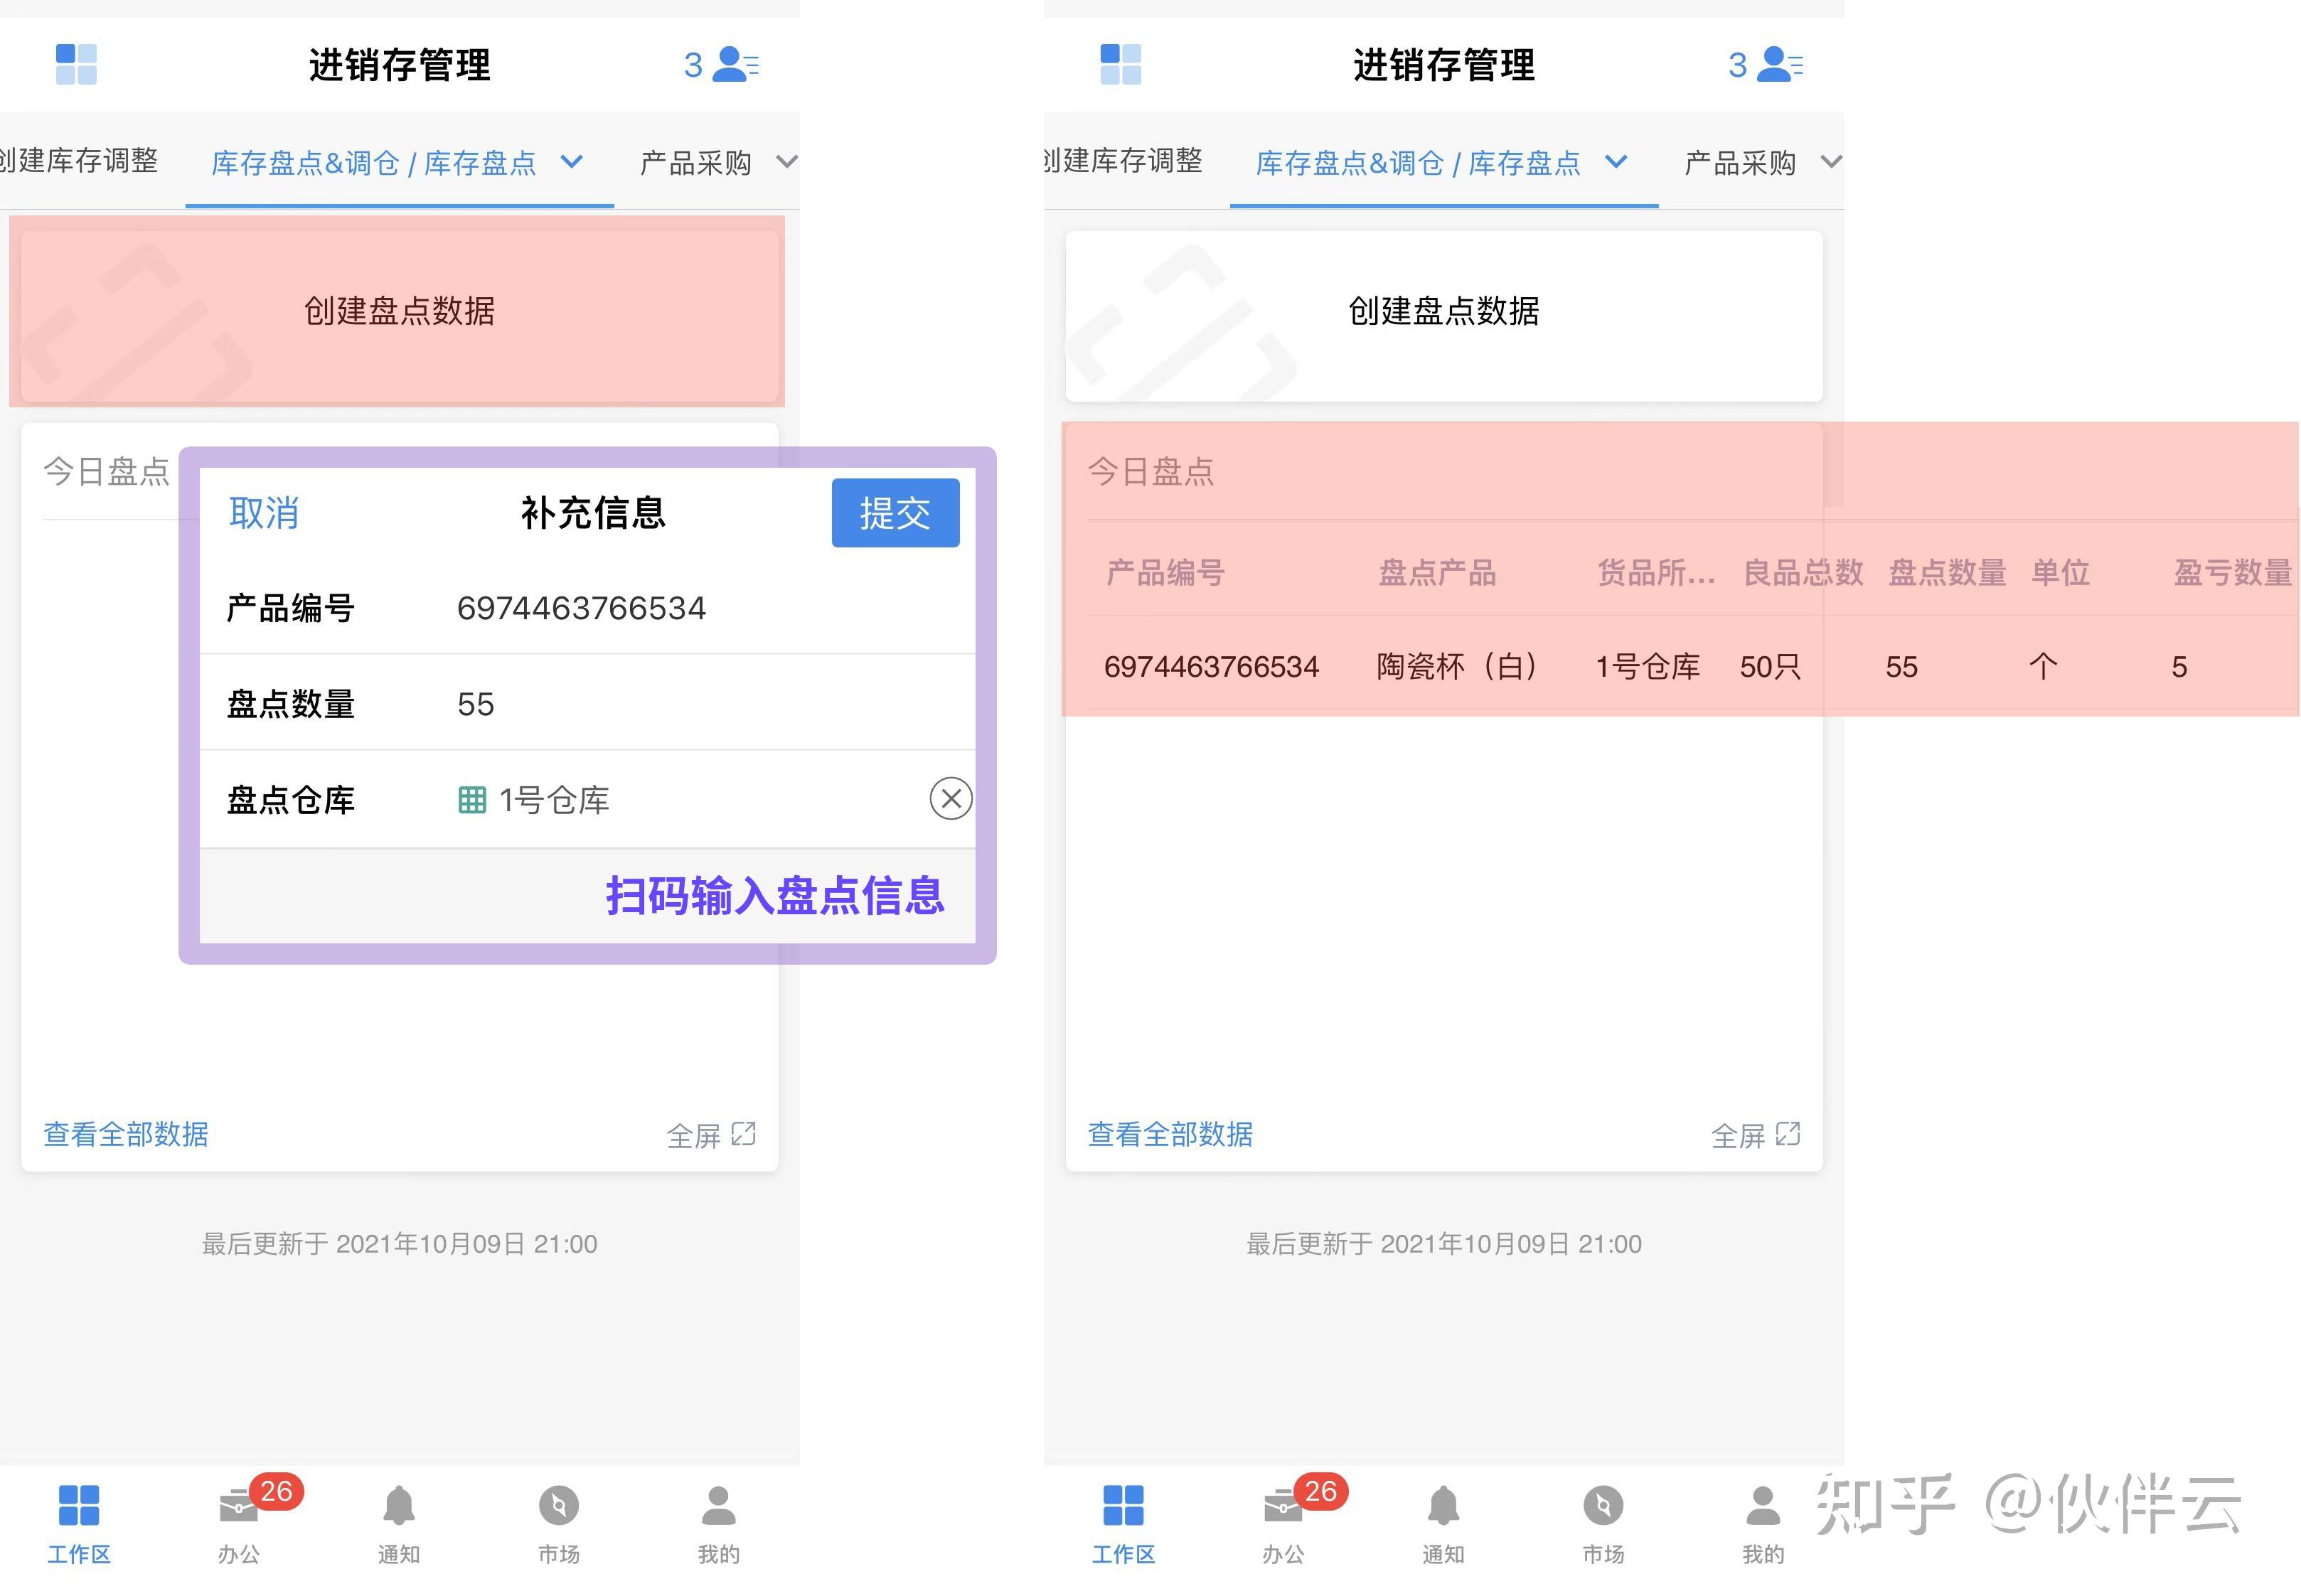Open 查看全部数据 link on left screen
The image size is (2301, 1596).
coord(126,1134)
